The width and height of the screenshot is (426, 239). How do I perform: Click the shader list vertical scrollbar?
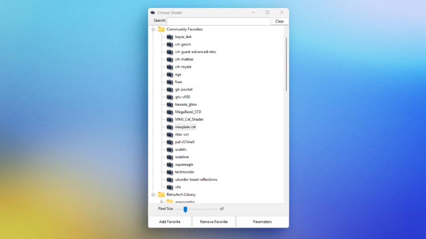click(286, 65)
